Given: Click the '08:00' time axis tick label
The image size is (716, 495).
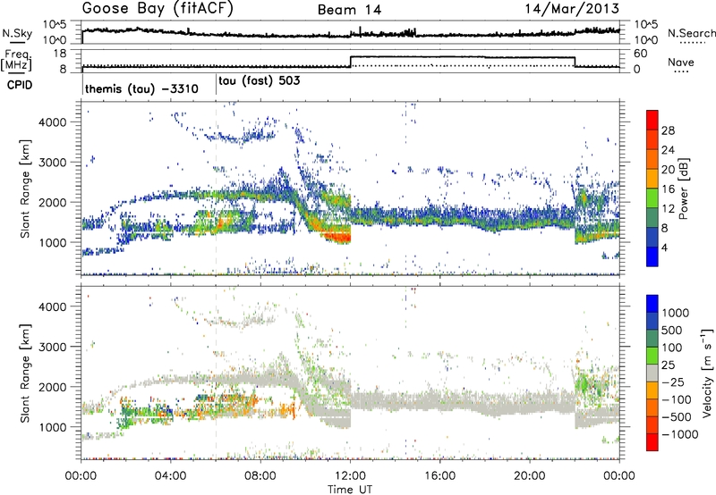Looking at the screenshot, I should 260,476.
